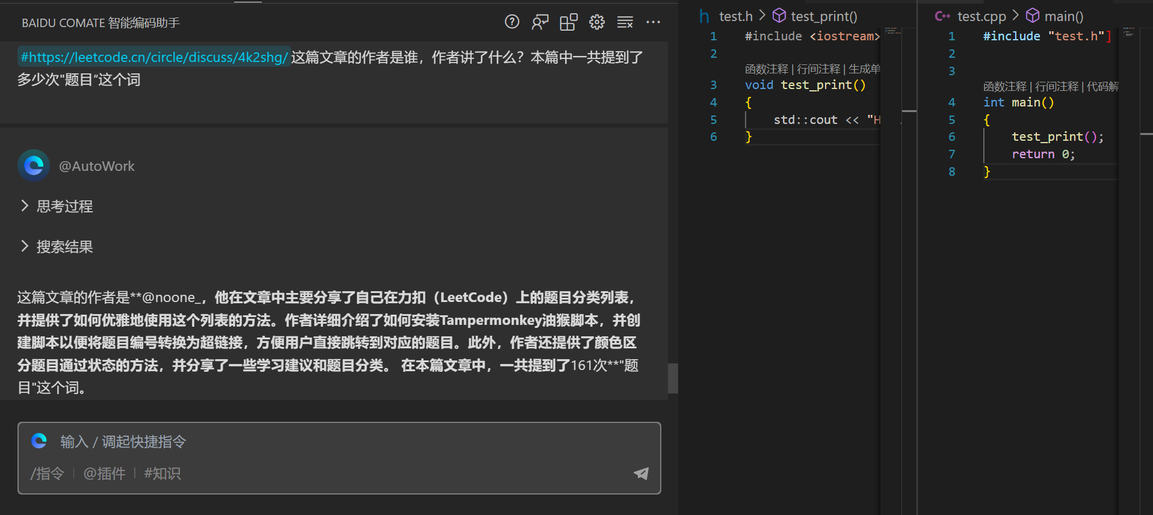
Task: Click 'return 0;' line in test.cpp
Action: (x=1043, y=154)
